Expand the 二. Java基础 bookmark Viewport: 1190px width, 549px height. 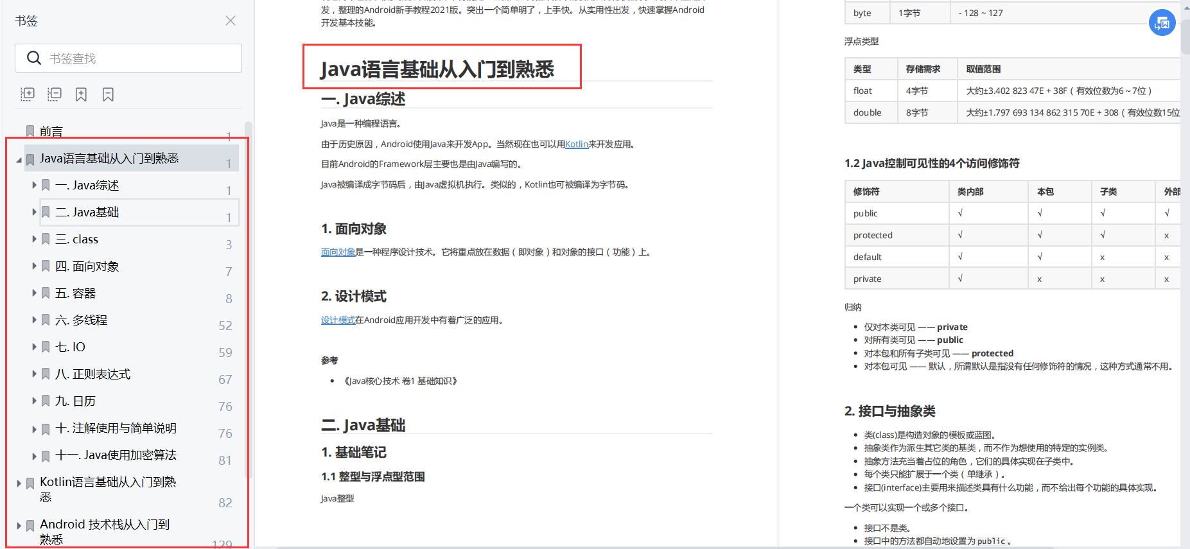pos(35,212)
